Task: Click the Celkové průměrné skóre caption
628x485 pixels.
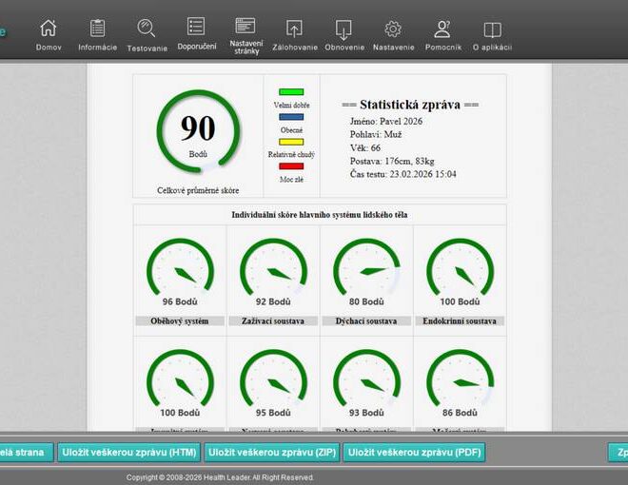Action: click(x=198, y=190)
